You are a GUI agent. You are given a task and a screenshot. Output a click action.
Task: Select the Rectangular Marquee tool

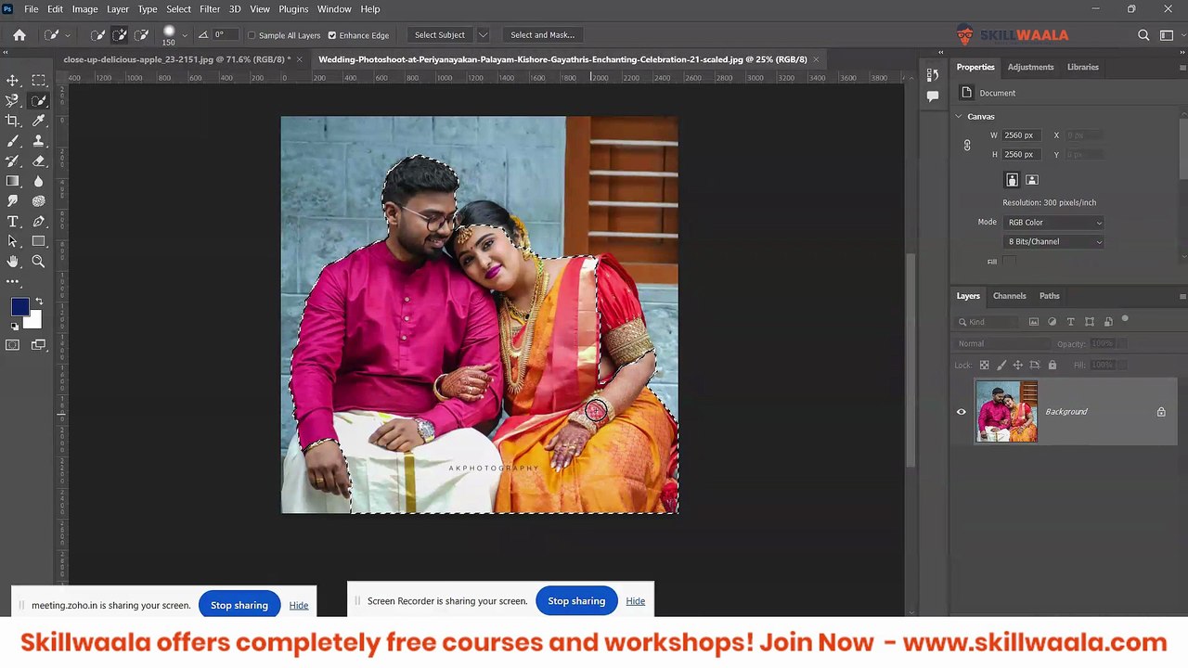(38, 81)
